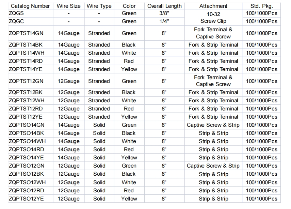Select the Wire Size column header

click(69, 6)
